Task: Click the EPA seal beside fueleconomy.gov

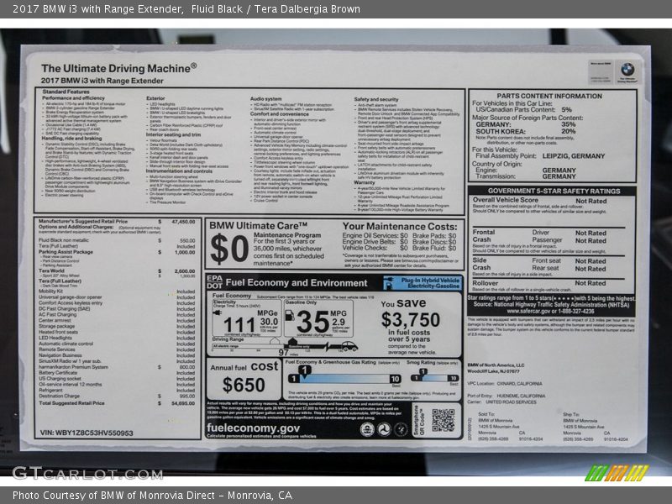Action: click(367, 428)
